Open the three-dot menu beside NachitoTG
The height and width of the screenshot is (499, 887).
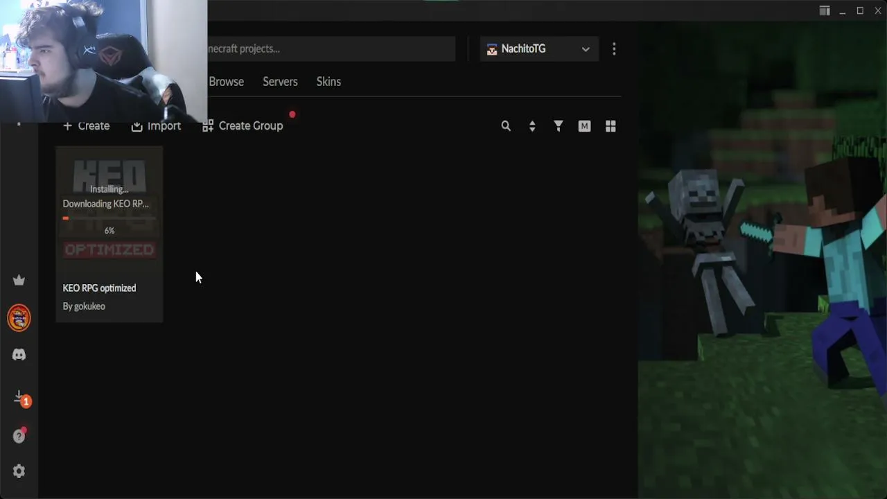tap(614, 49)
